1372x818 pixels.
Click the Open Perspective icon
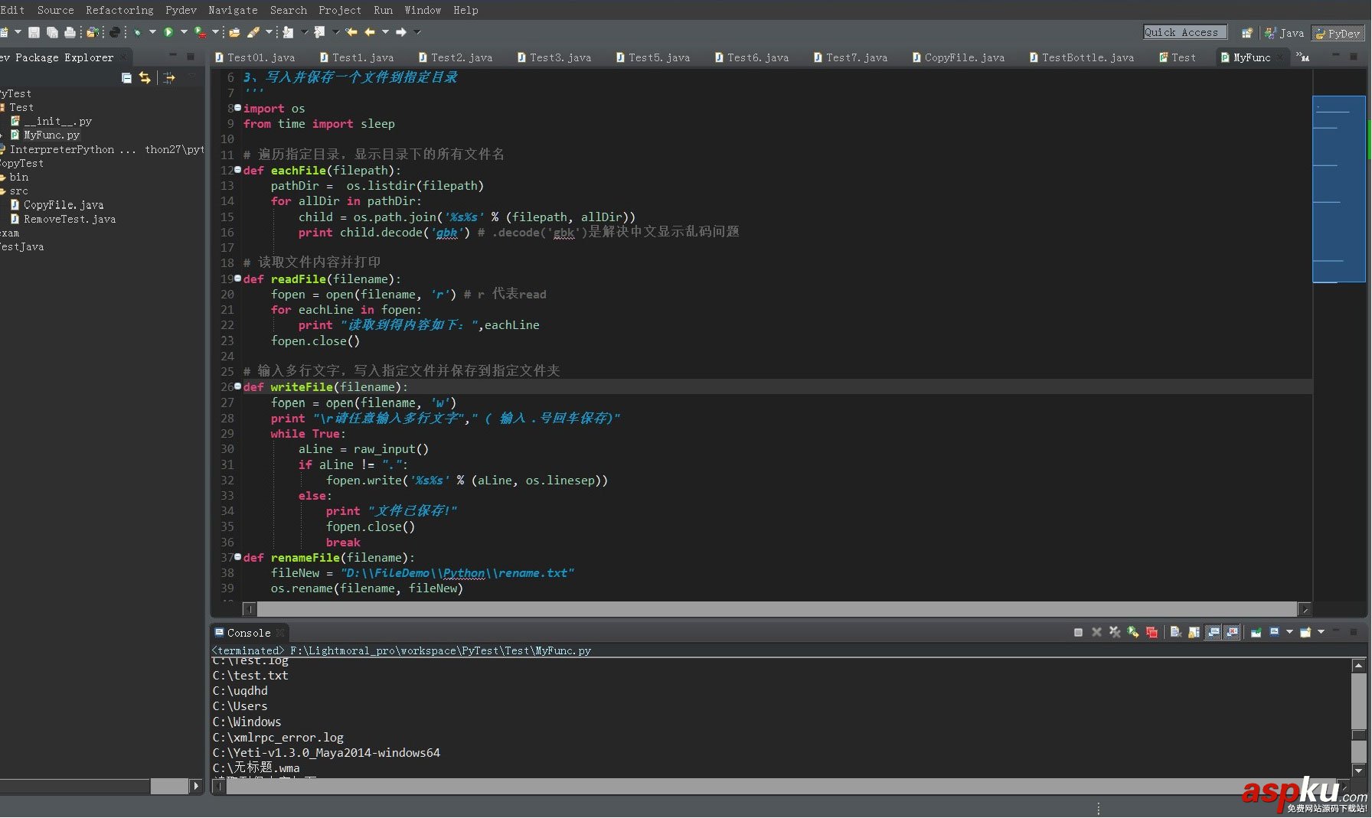(1246, 33)
